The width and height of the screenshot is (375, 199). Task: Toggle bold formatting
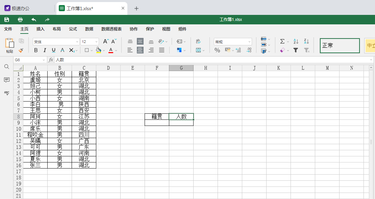click(x=36, y=50)
